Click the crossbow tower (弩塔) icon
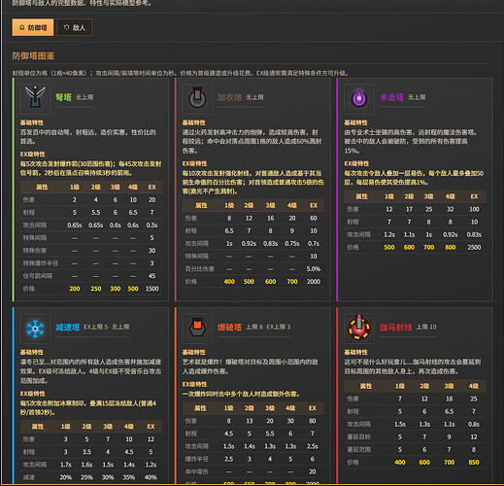The height and width of the screenshot is (486, 504). [x=35, y=98]
